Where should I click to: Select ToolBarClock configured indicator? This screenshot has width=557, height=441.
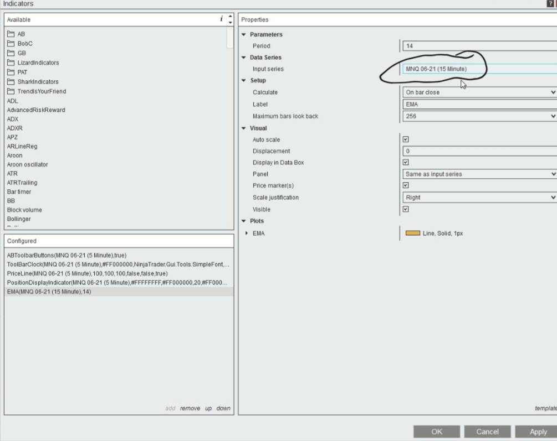click(118, 264)
